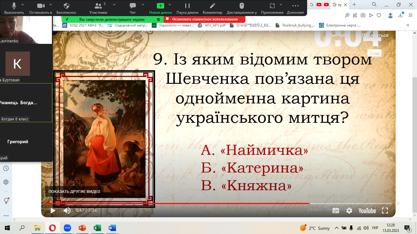Open history clock icon in browser sidebar
417x234 pixels.
[6, 168]
